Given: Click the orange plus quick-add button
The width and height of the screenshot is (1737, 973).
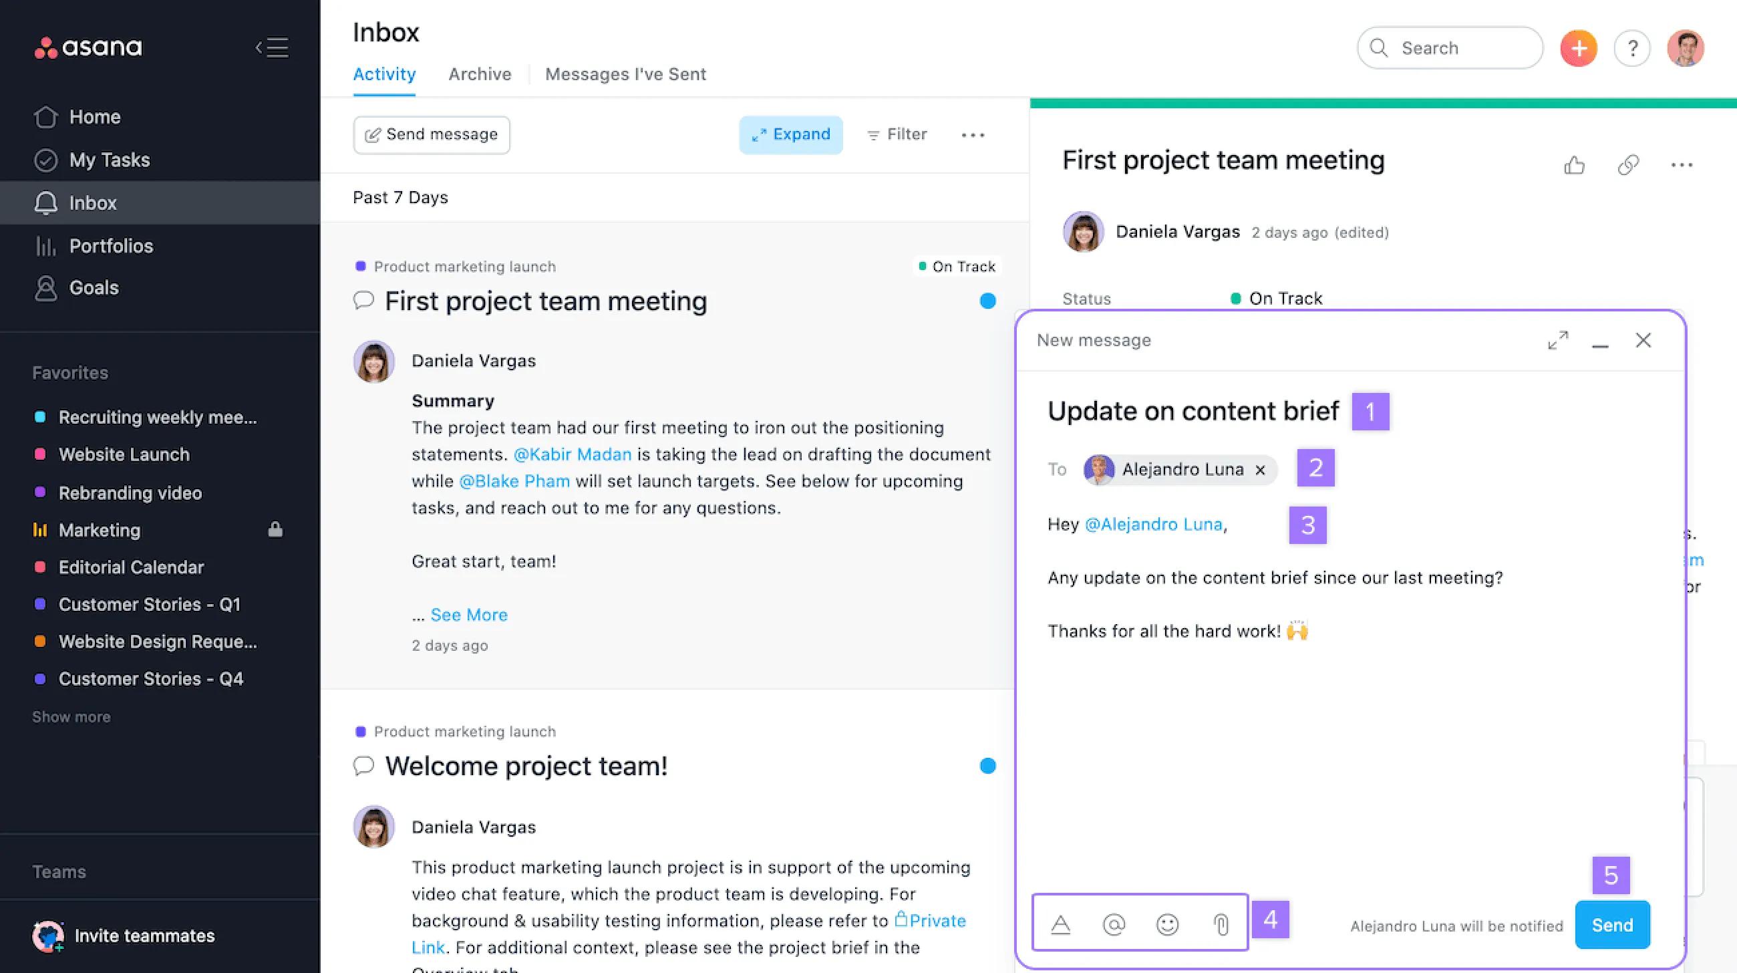Looking at the screenshot, I should click(1579, 49).
